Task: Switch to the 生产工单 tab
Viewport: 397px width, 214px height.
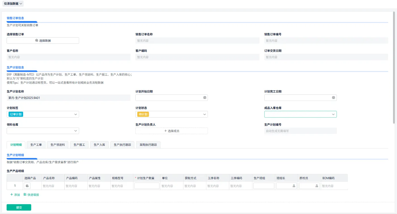Action: coord(36,145)
